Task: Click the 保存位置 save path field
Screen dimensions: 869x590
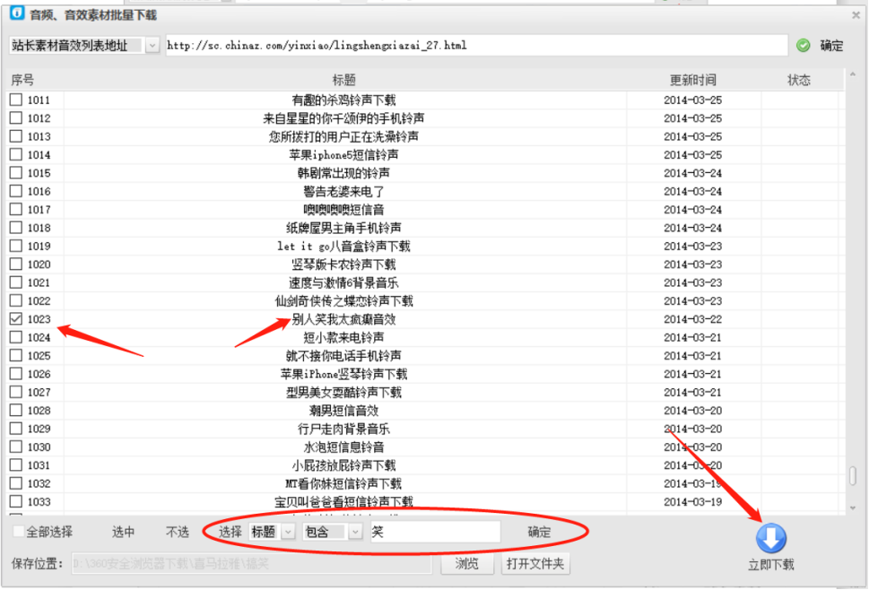Action: tap(251, 564)
